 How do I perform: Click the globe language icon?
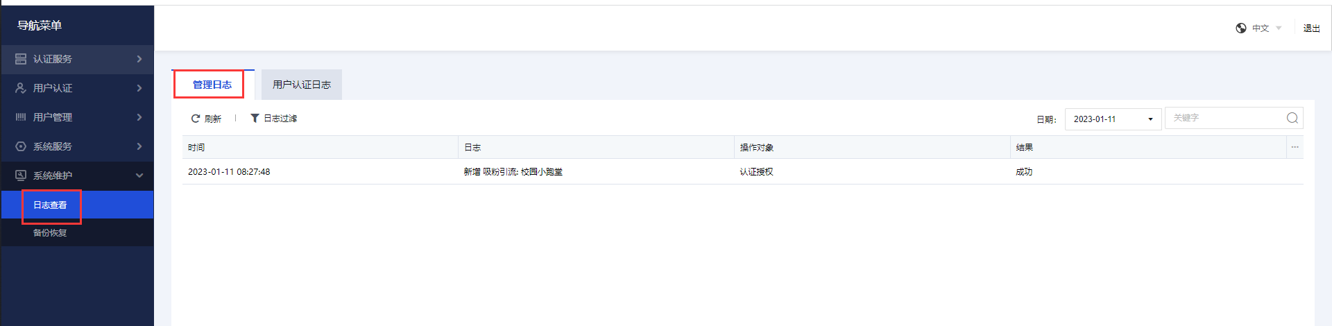point(1241,28)
